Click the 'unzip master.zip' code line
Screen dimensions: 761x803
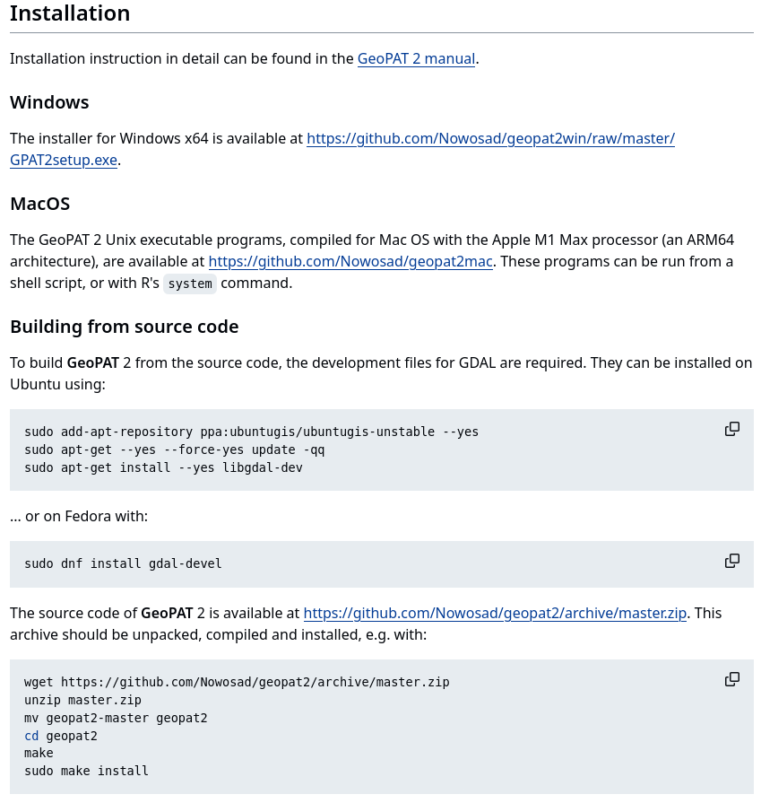point(82,700)
